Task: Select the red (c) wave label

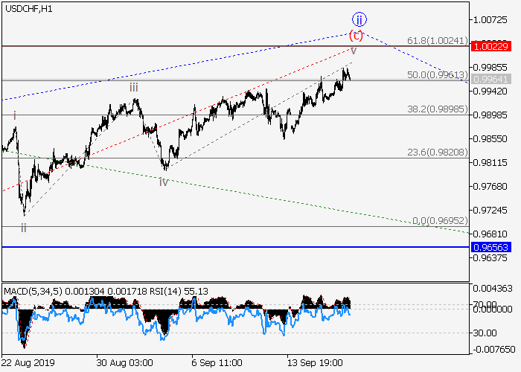Action: click(x=357, y=34)
